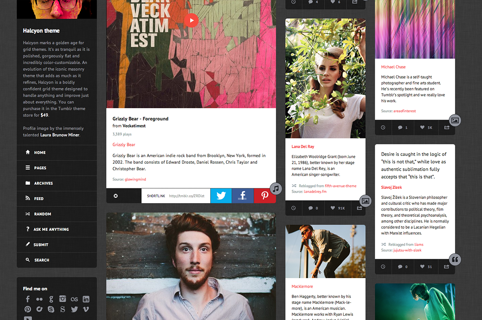482x320 pixels.
Task: Open Facebook profile under Find me on
Action: [x=28, y=299]
